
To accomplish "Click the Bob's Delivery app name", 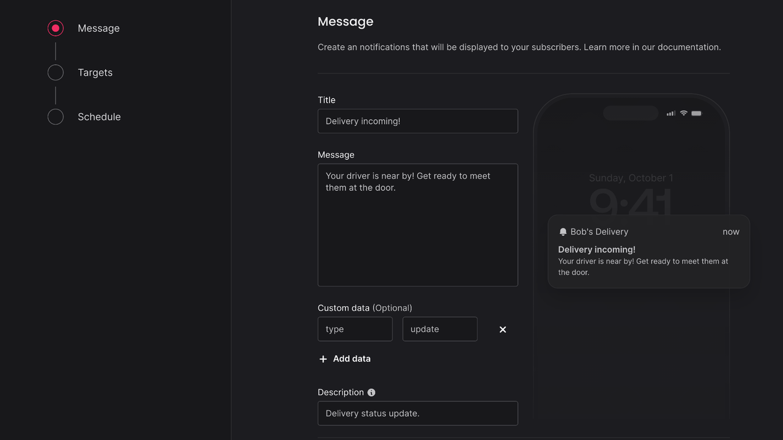I will pos(599,232).
